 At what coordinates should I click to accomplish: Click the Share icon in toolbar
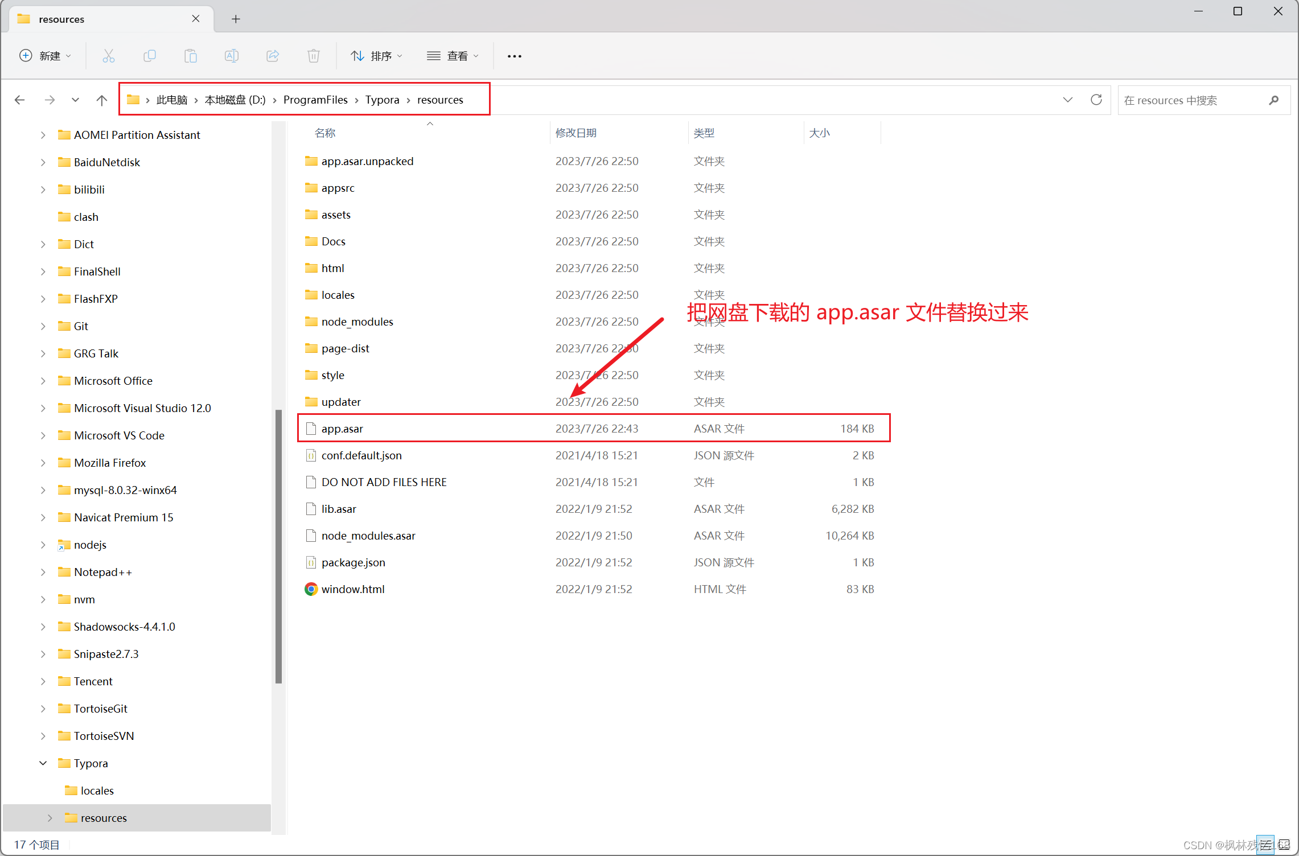coord(273,56)
